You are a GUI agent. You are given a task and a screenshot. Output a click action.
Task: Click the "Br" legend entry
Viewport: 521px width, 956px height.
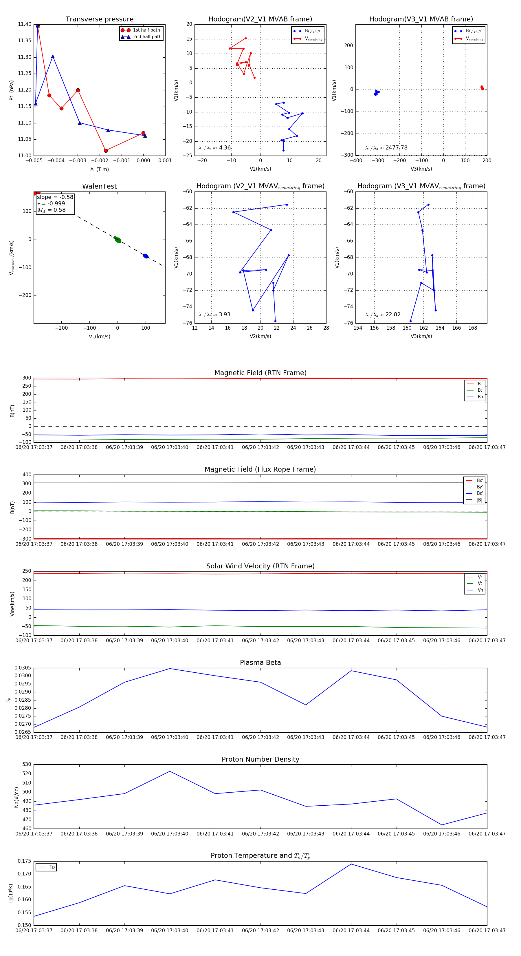point(475,384)
